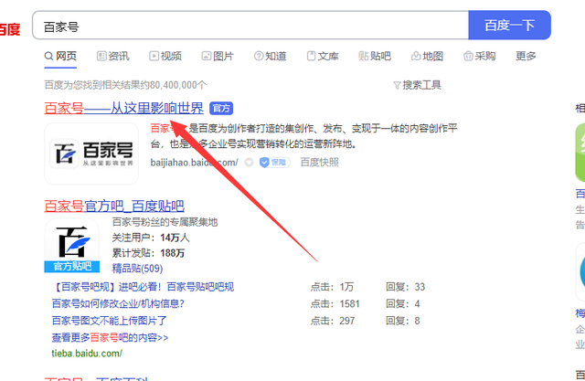Image resolution: width=585 pixels, height=381 pixels.
Task: Click the 百度一下 search button
Action: pyautogui.click(x=509, y=26)
